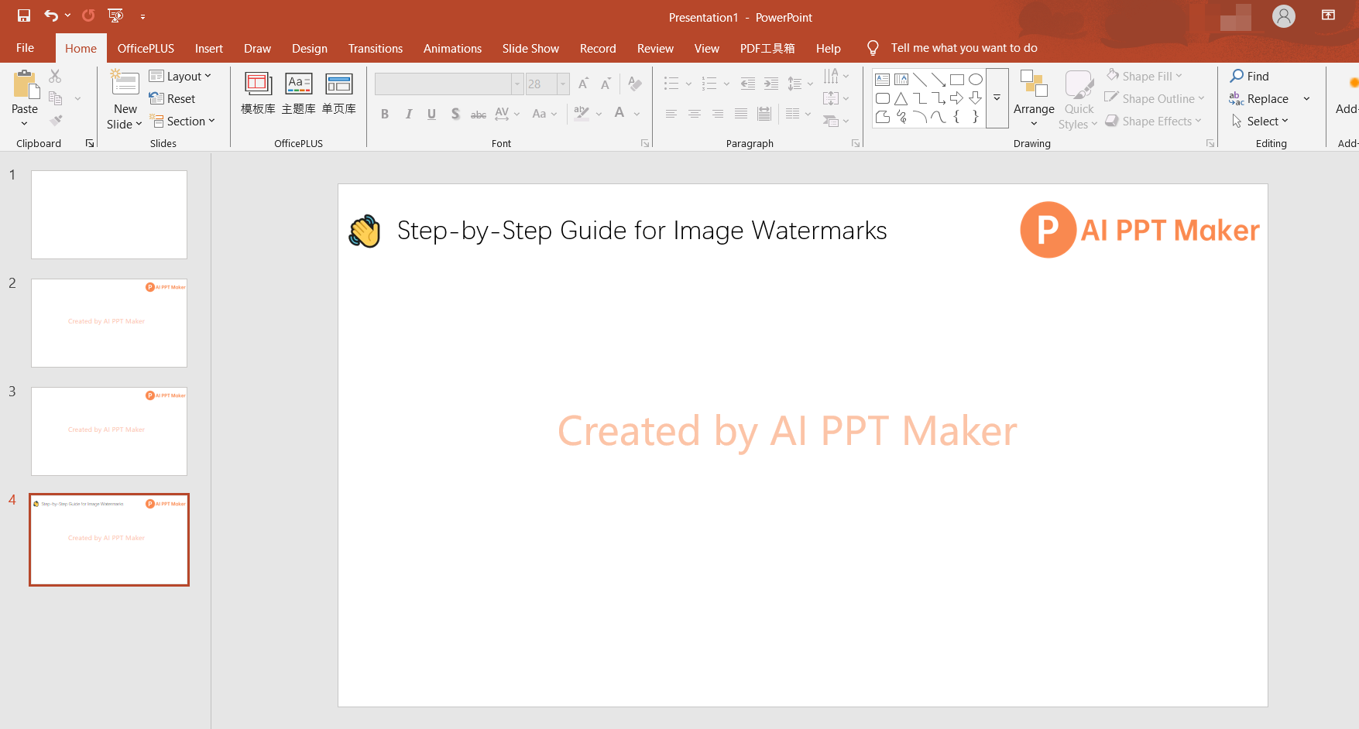Select the Strikethrough formatting icon
This screenshot has height=729, width=1359.
pyautogui.click(x=478, y=114)
